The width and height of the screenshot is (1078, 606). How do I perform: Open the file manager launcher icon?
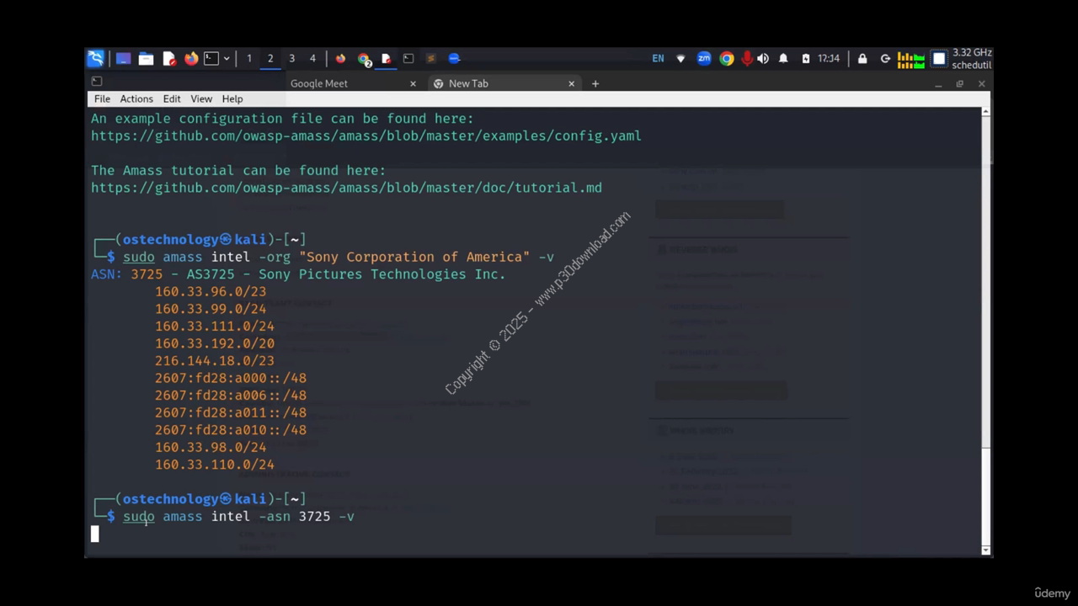(146, 58)
